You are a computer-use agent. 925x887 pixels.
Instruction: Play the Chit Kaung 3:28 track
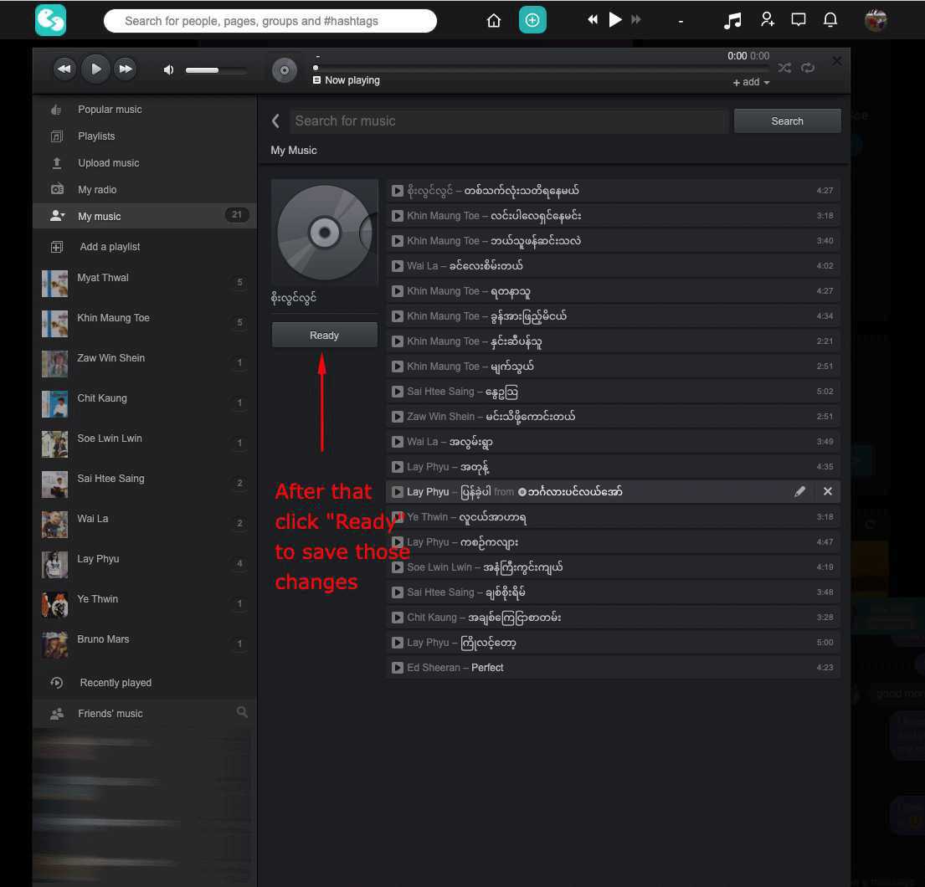pyautogui.click(x=398, y=618)
